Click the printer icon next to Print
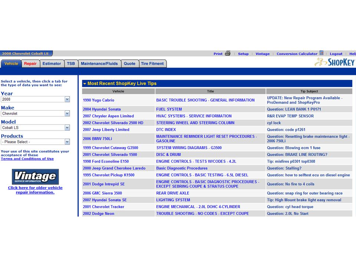Screen dimensions: 356x267 click(227, 53)
